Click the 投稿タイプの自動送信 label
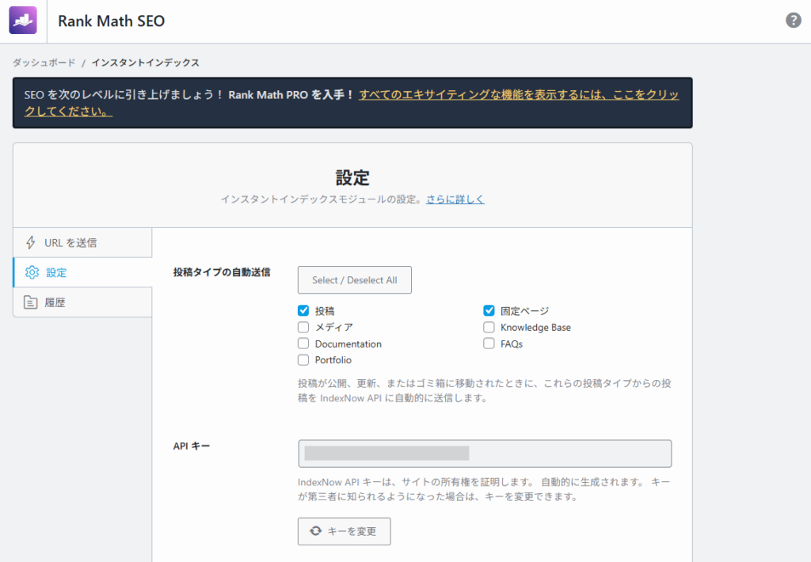This screenshot has height=562, width=811. [222, 272]
